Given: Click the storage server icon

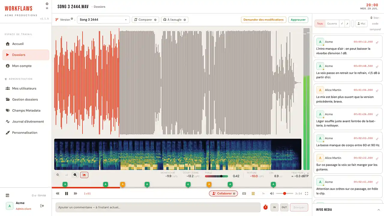Looking at the screenshot, I should [x=7, y=196].
